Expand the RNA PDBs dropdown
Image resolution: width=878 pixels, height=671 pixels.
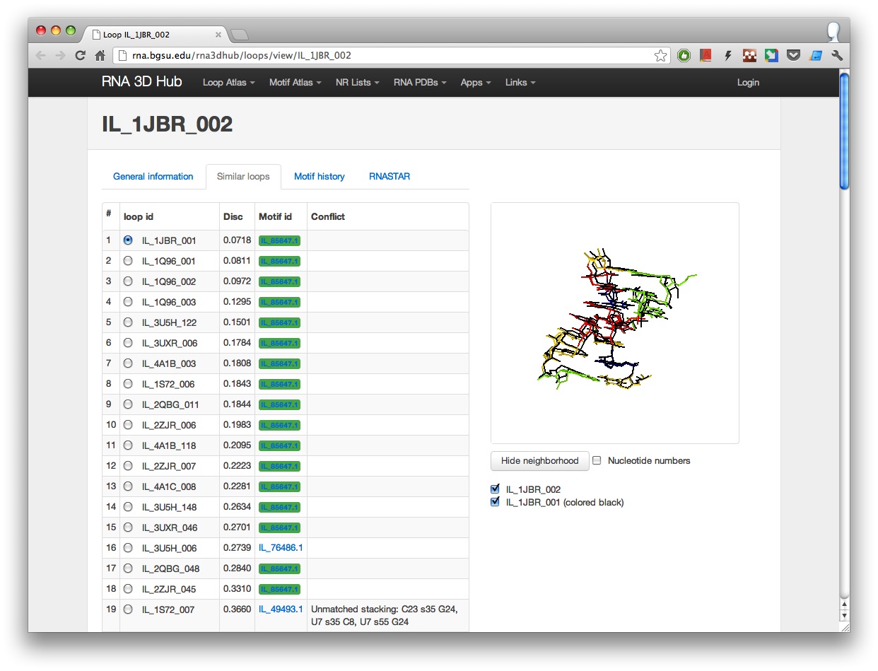(x=420, y=83)
